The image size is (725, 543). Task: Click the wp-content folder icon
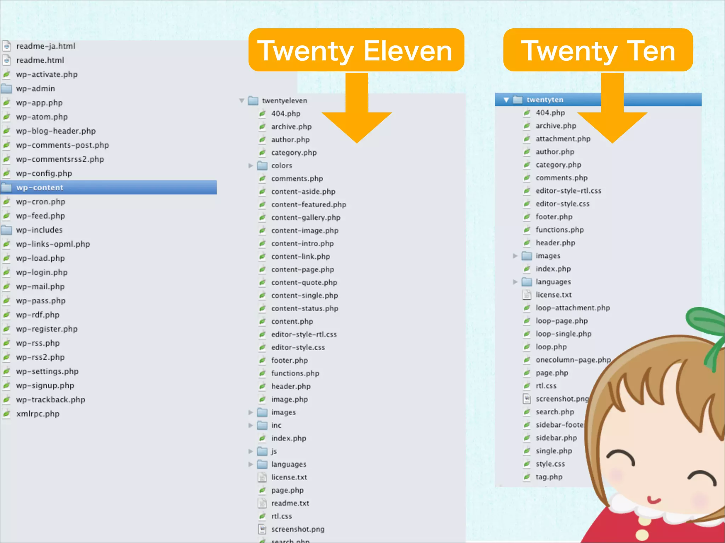(x=7, y=187)
